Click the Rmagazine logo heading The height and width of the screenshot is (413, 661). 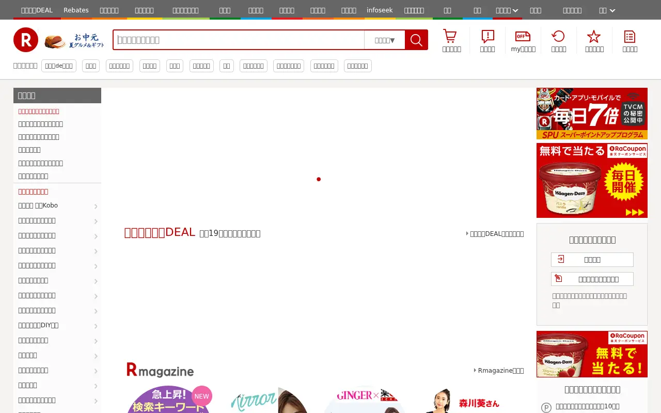tap(160, 370)
